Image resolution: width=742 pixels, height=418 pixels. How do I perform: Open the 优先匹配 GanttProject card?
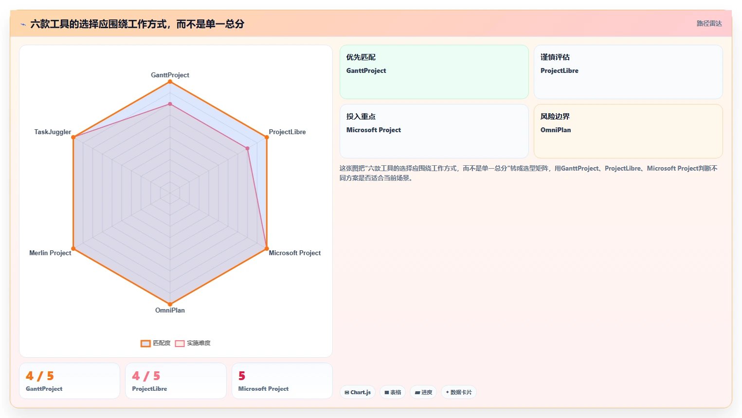[x=434, y=72]
